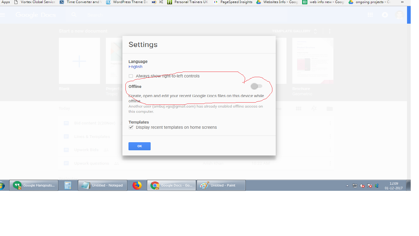419x236 pixels.
Task: Open ongoing projects bookmark
Action: (x=370, y=2)
